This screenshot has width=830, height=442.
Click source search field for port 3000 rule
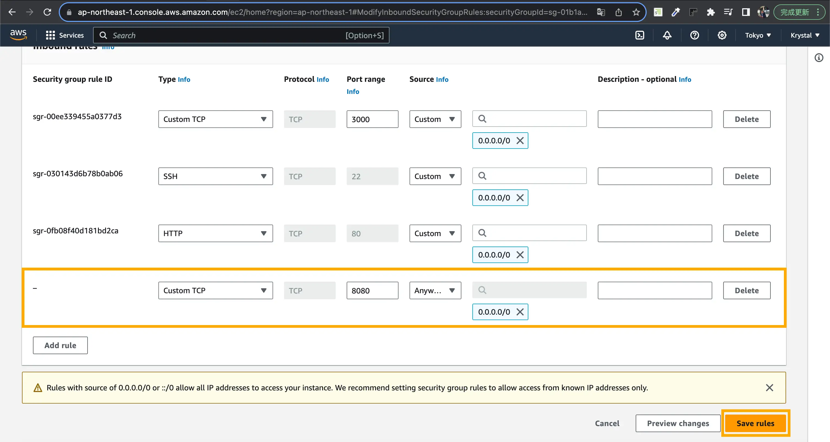tap(529, 119)
